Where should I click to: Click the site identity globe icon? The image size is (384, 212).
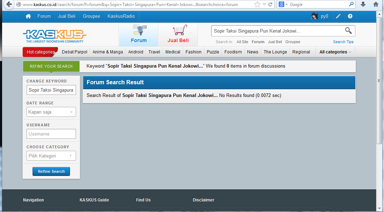click(x=19, y=4)
